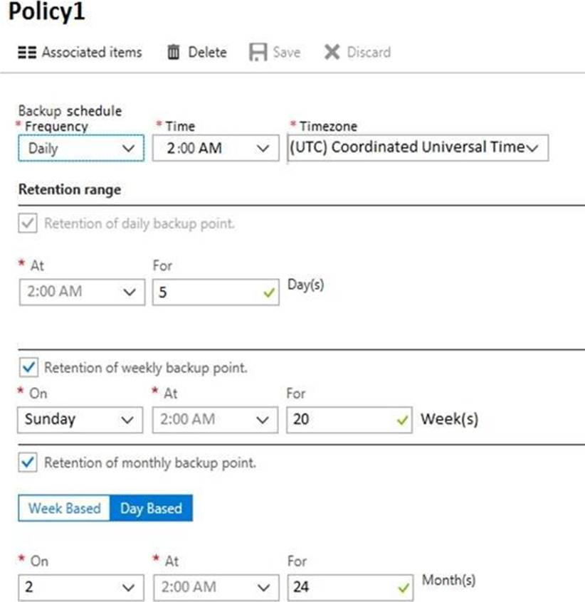The image size is (585, 602).
Task: Expand the backup schedule Time dropdown
Action: (216, 149)
